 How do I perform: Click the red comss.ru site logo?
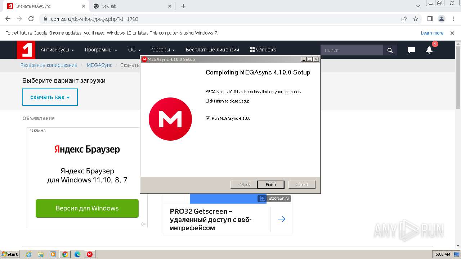pos(26,50)
